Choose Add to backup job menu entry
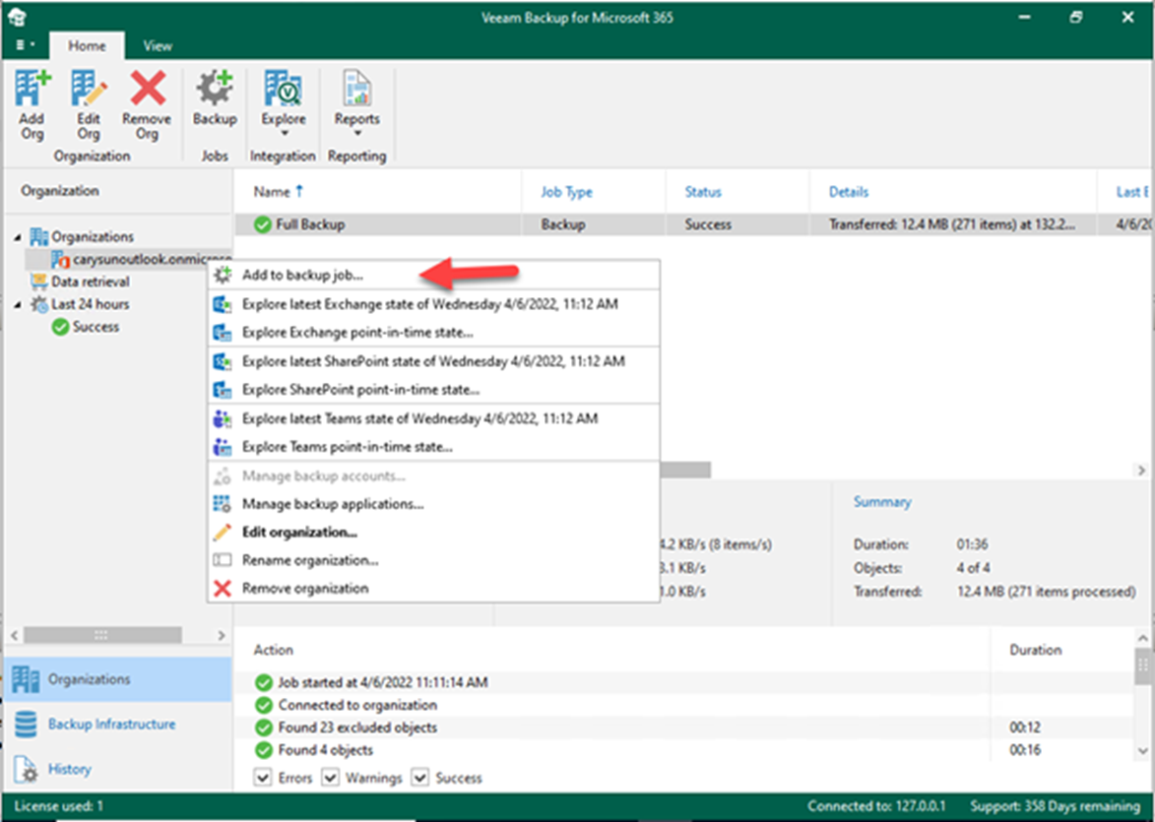Image resolution: width=1155 pixels, height=822 pixels. coord(433,276)
